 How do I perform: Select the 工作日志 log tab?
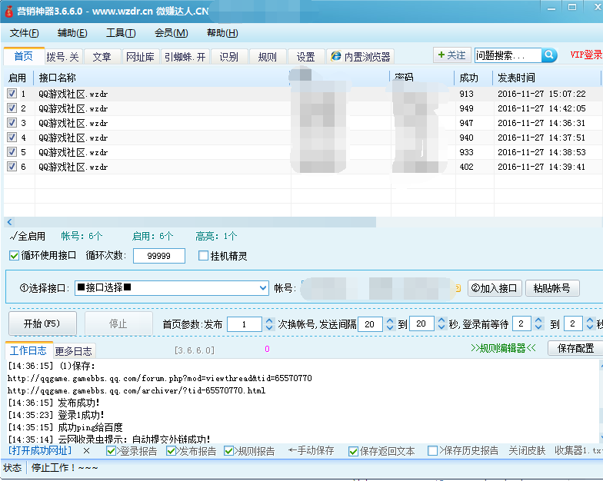coord(28,350)
